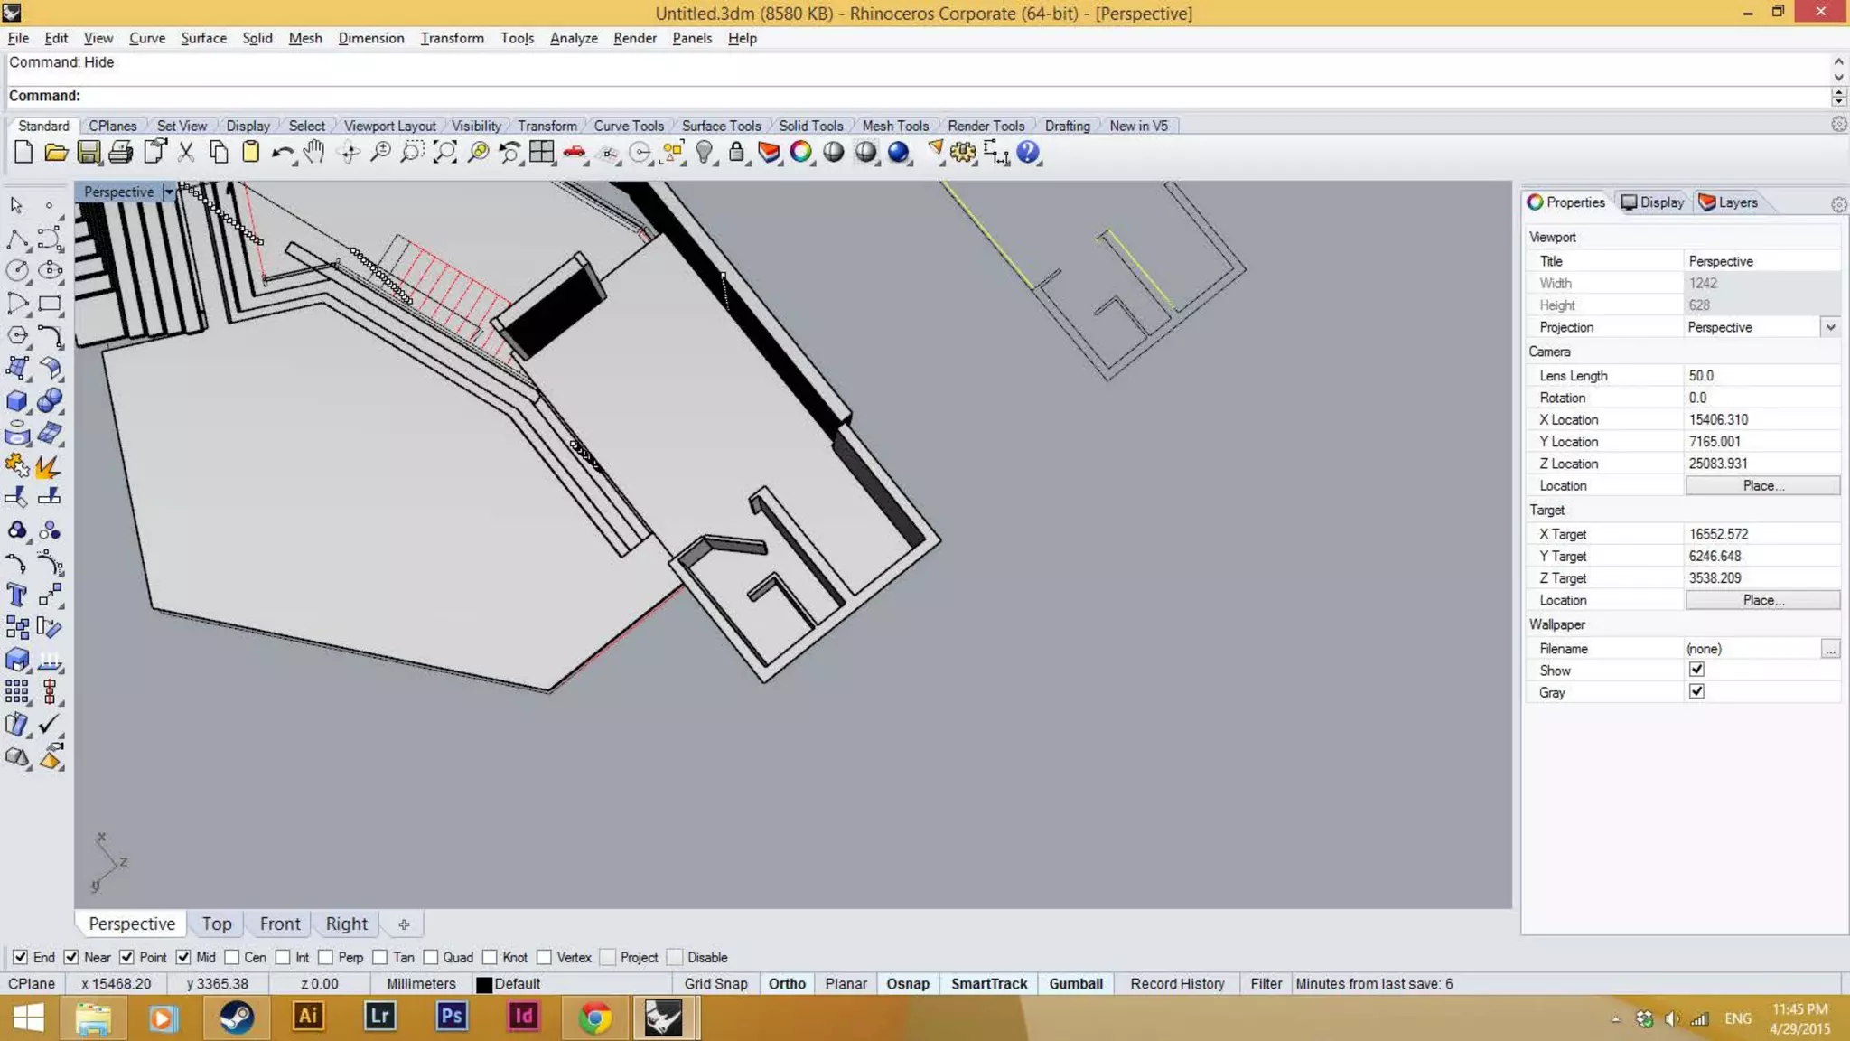The image size is (1850, 1041).
Task: Click the Undo arrow icon
Action: click(282, 153)
